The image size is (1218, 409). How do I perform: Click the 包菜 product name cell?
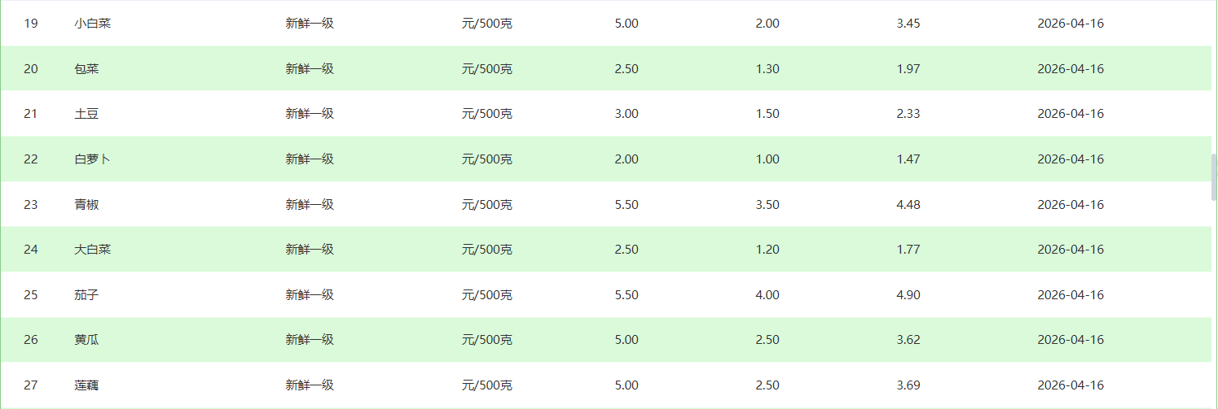(86, 69)
